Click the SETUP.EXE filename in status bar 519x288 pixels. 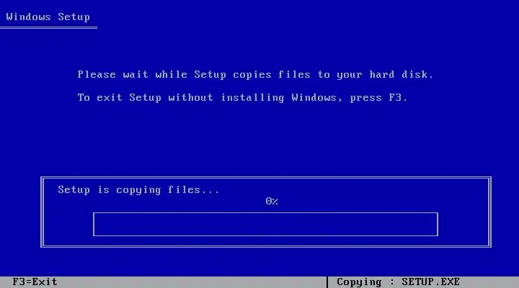(x=430, y=282)
